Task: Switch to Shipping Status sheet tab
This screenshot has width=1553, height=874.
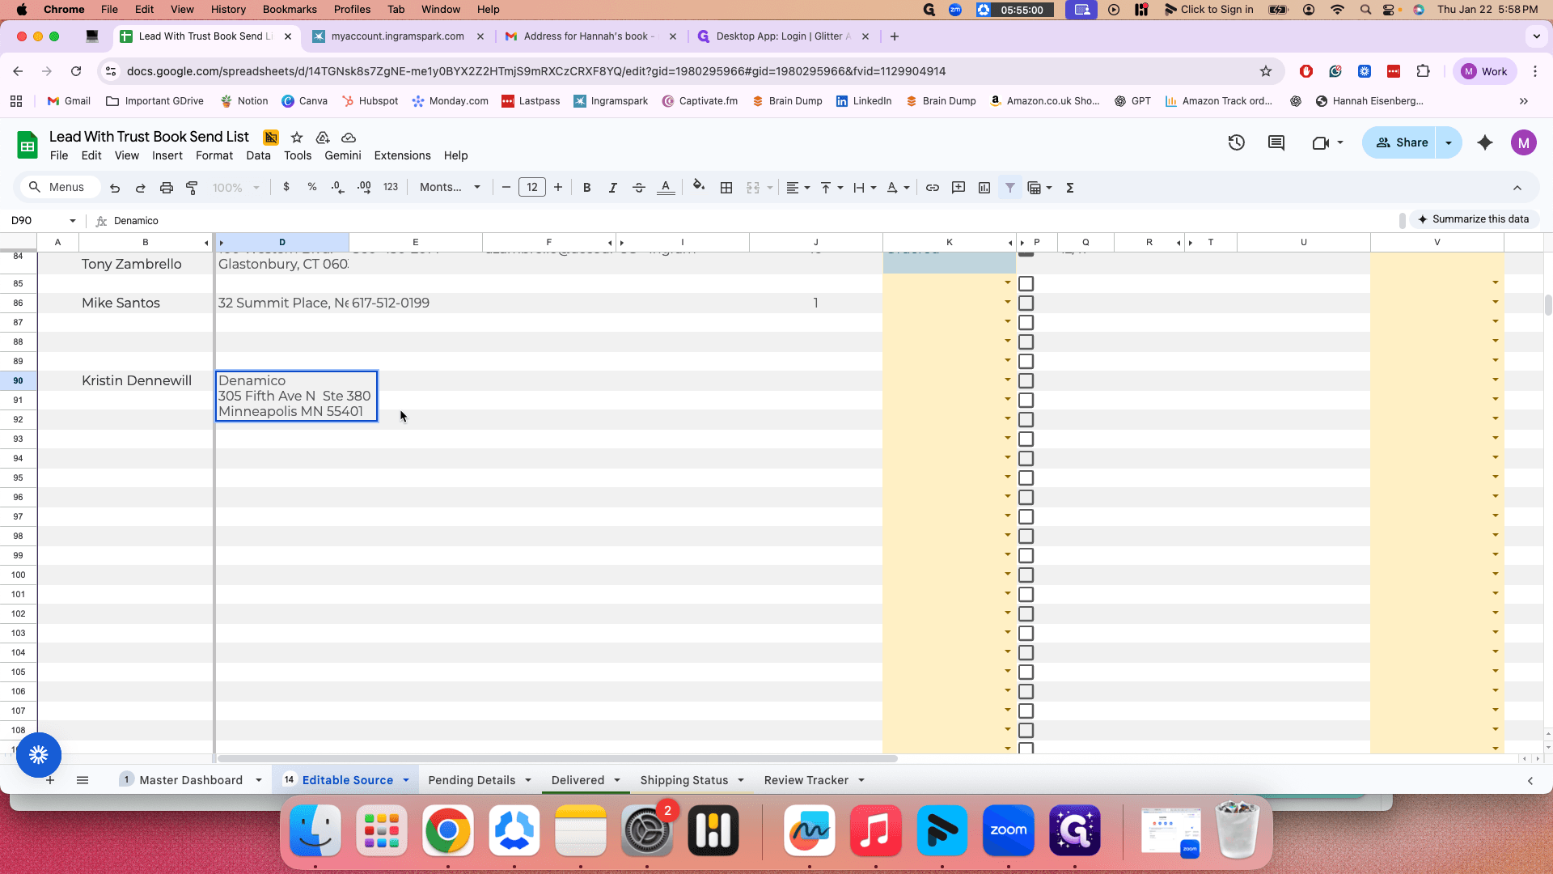Action: (684, 780)
